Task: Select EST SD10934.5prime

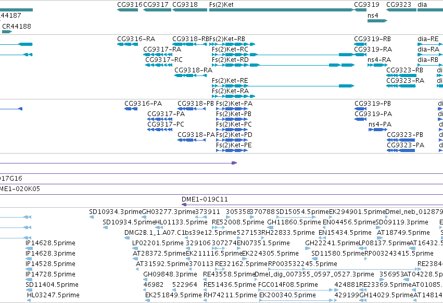Action: pos(129,222)
